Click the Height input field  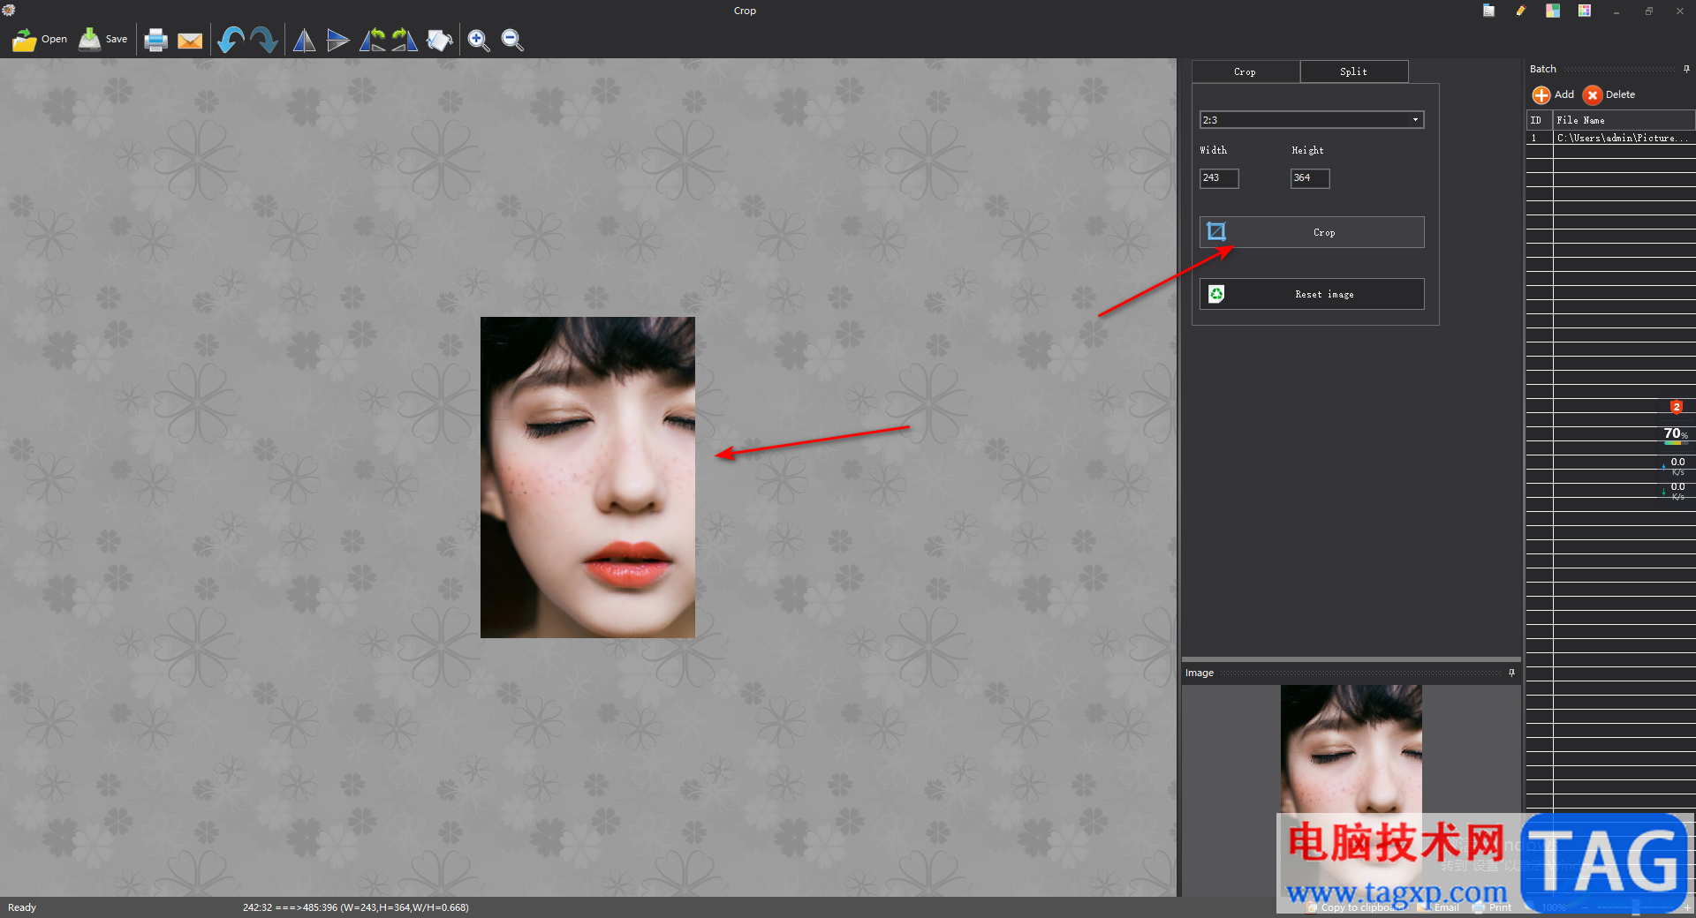(x=1310, y=178)
